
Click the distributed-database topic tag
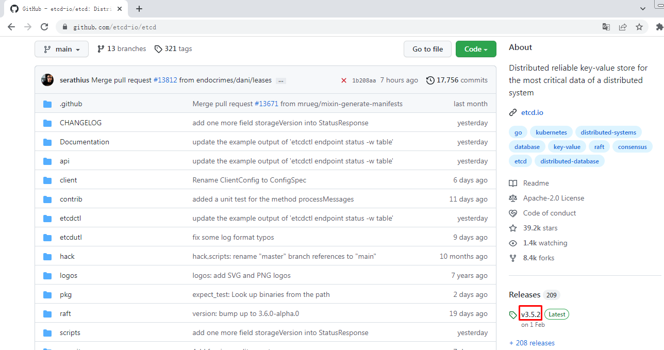tap(570, 161)
